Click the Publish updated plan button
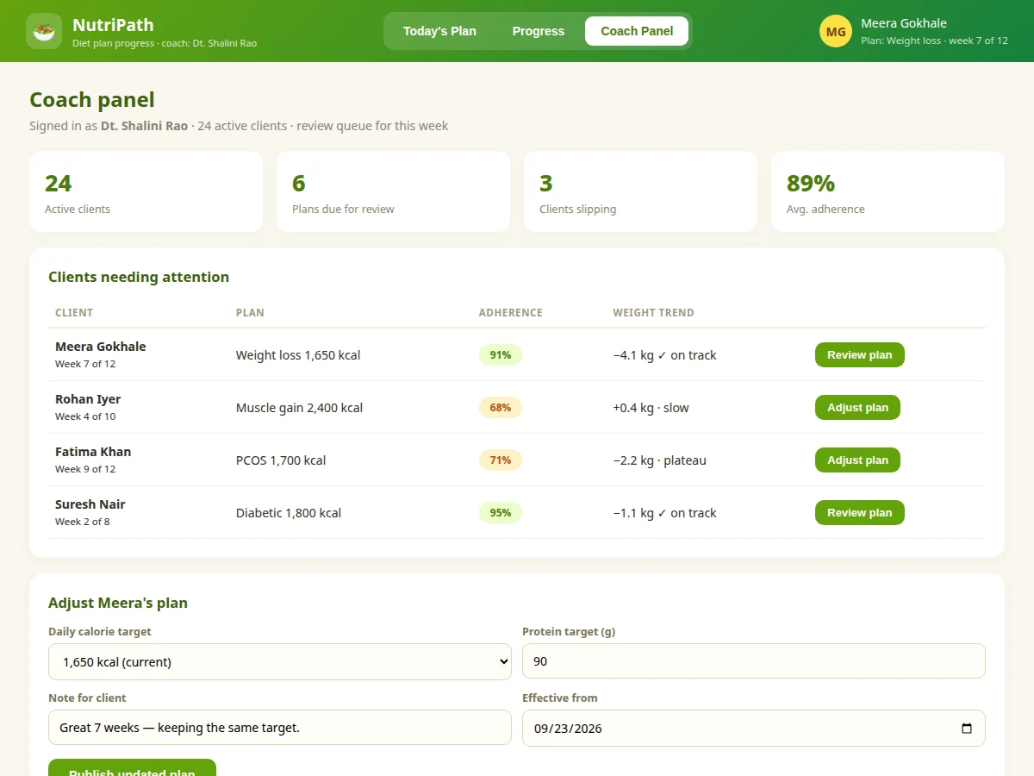1034x776 pixels. click(x=132, y=767)
